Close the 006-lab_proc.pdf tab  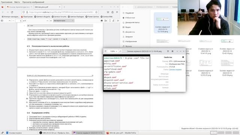[x=60, y=7]
